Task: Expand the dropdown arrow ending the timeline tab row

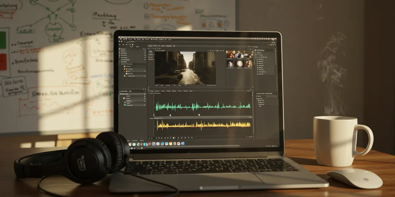Action: tap(195, 91)
